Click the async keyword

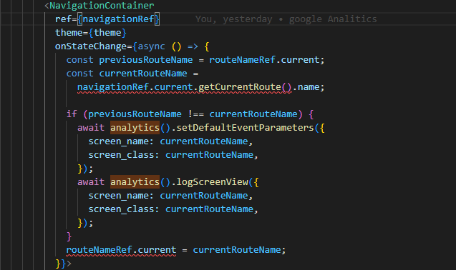[151, 46]
